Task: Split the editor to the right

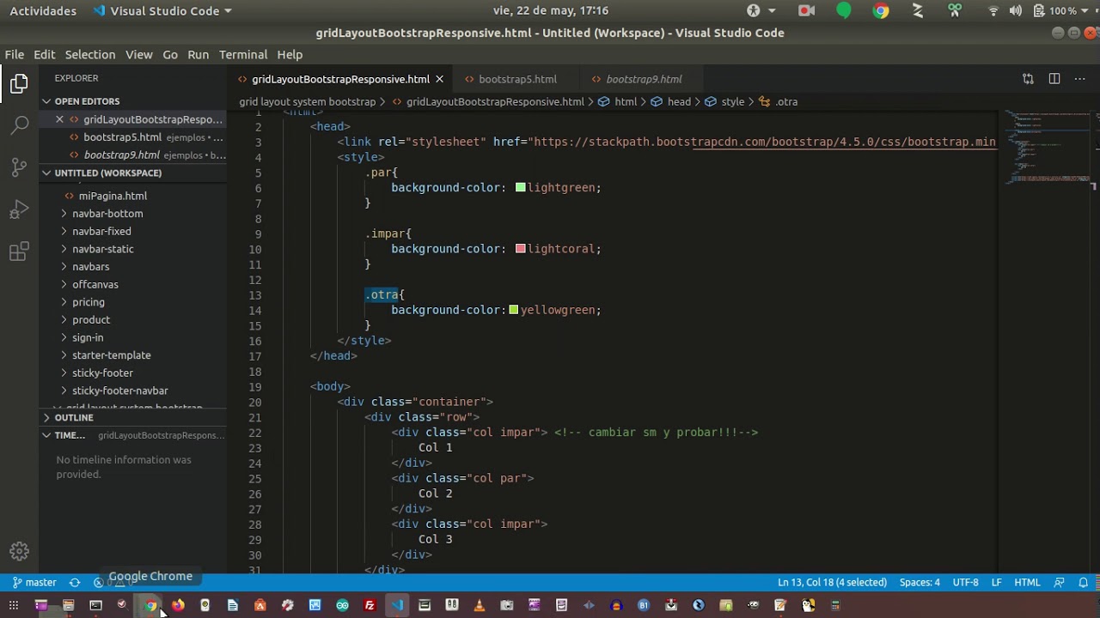Action: 1054,79
